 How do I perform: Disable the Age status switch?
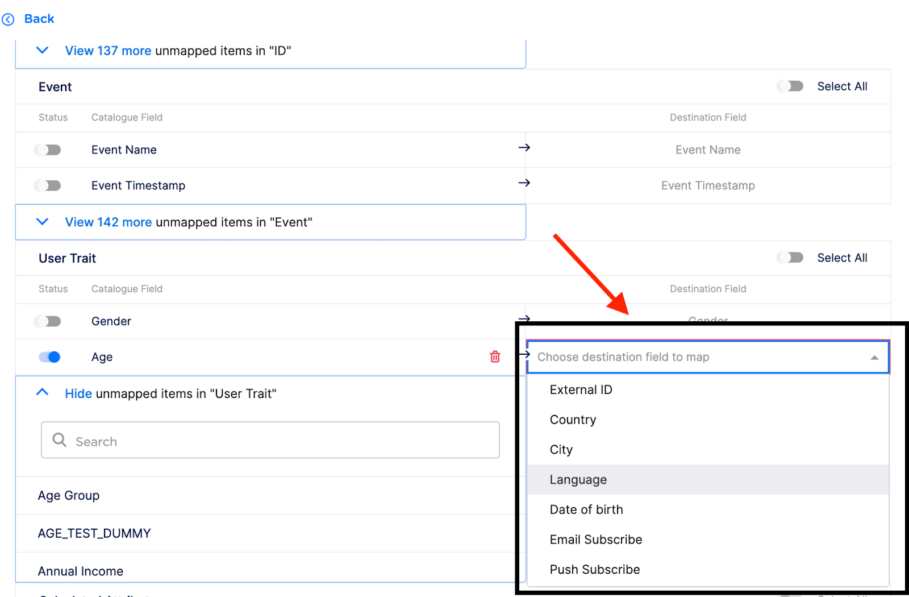pos(49,357)
